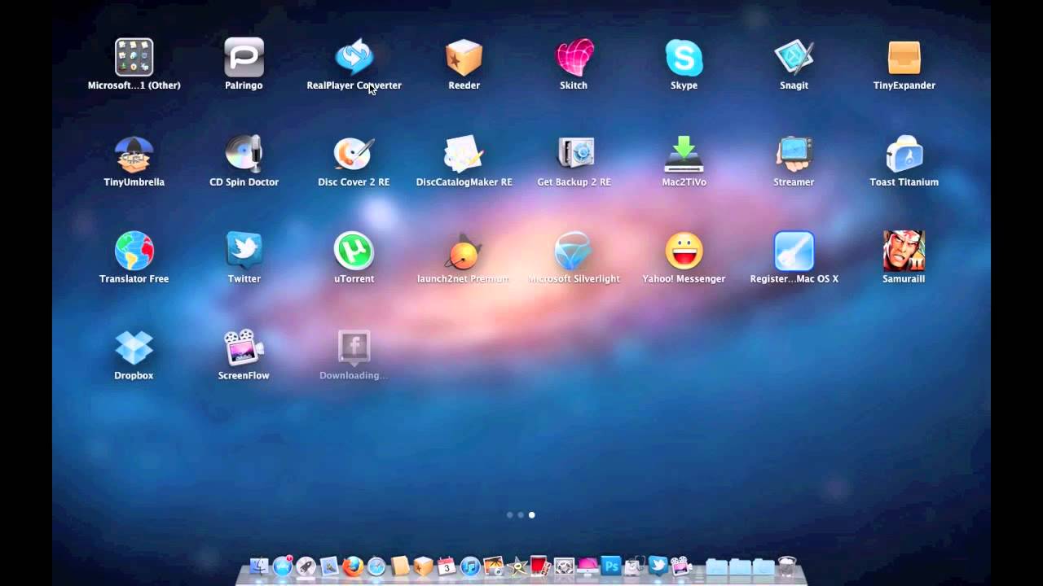Open the Snagit app

point(794,58)
